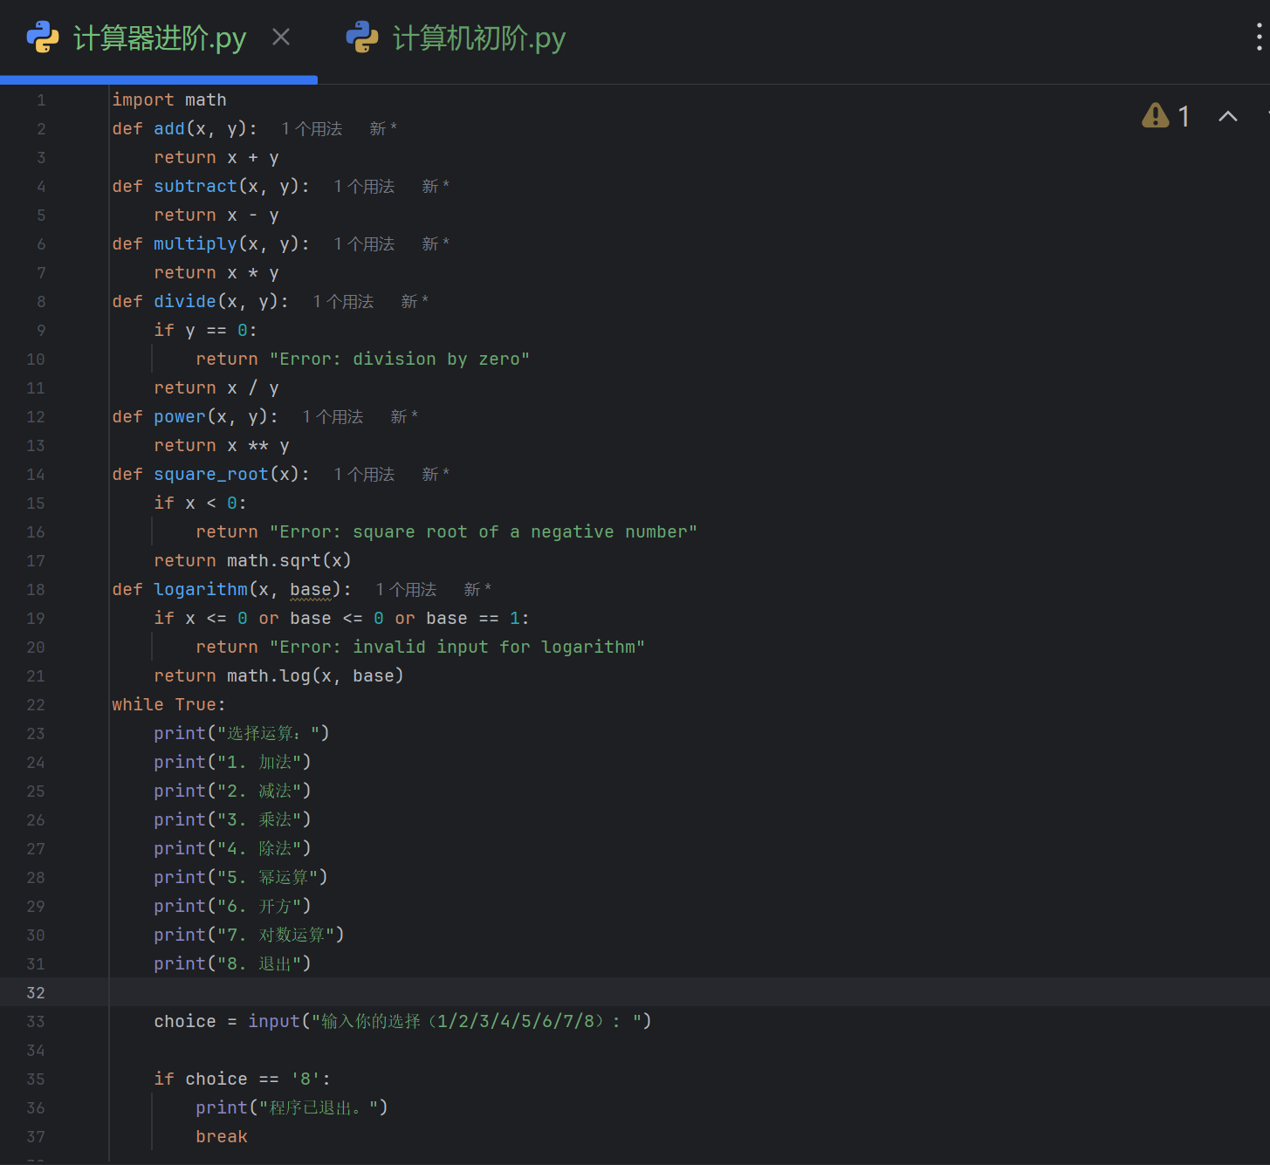Image resolution: width=1270 pixels, height=1165 pixels.
Task: Open the warning indicator showing 1 problem
Action: (x=1166, y=116)
